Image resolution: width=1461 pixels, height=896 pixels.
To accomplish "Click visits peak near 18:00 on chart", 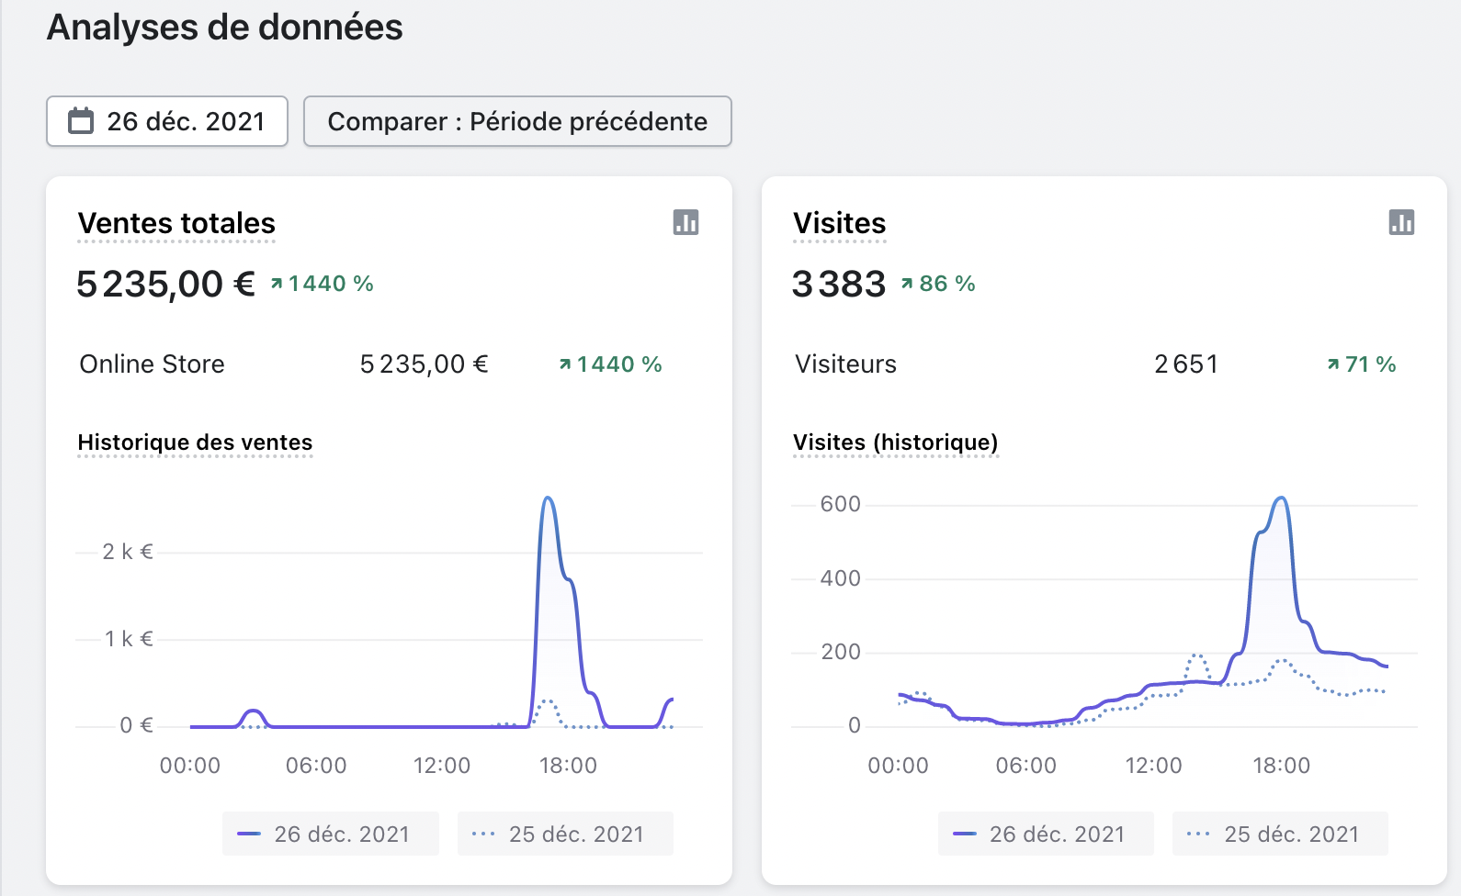I will tap(1281, 499).
